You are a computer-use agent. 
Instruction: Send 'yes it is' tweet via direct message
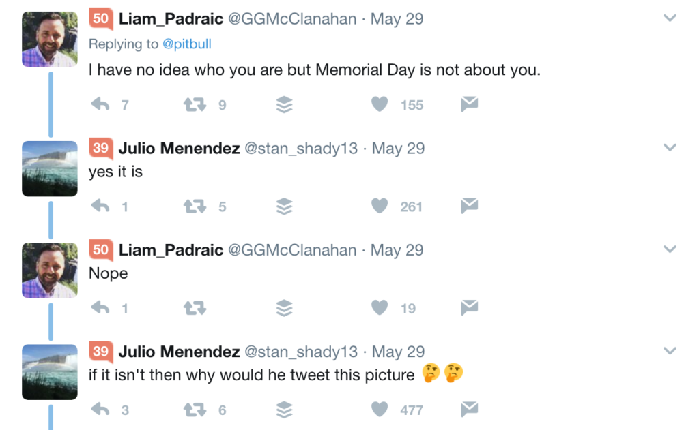pyautogui.click(x=469, y=206)
